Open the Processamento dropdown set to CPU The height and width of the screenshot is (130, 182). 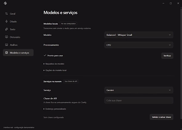pyautogui.click(x=139, y=45)
